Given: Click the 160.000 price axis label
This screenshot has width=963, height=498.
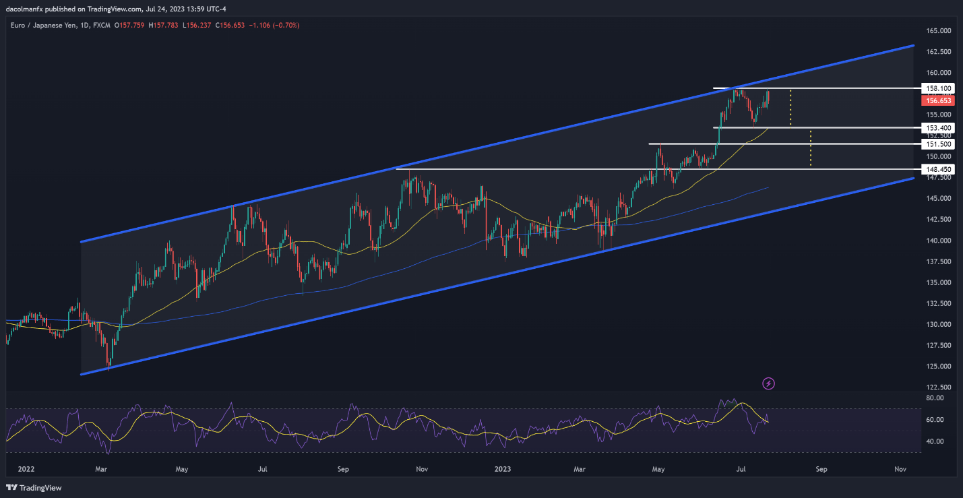Looking at the screenshot, I should click(x=937, y=73).
